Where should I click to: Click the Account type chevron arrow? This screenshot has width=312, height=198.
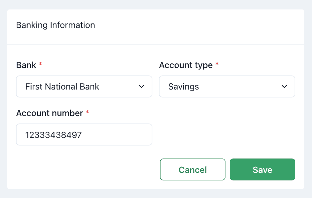[285, 87]
